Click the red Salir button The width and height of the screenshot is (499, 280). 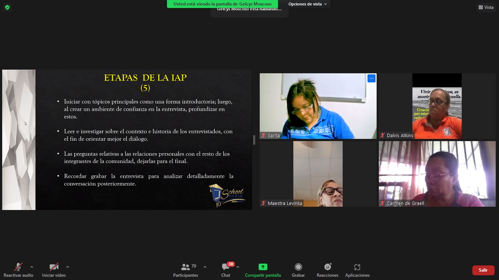pos(483,270)
